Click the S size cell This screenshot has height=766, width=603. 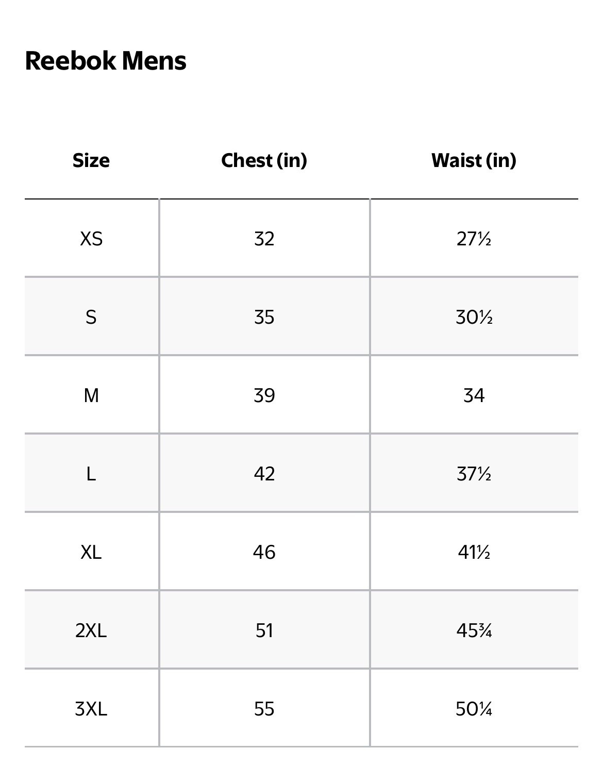tap(91, 317)
